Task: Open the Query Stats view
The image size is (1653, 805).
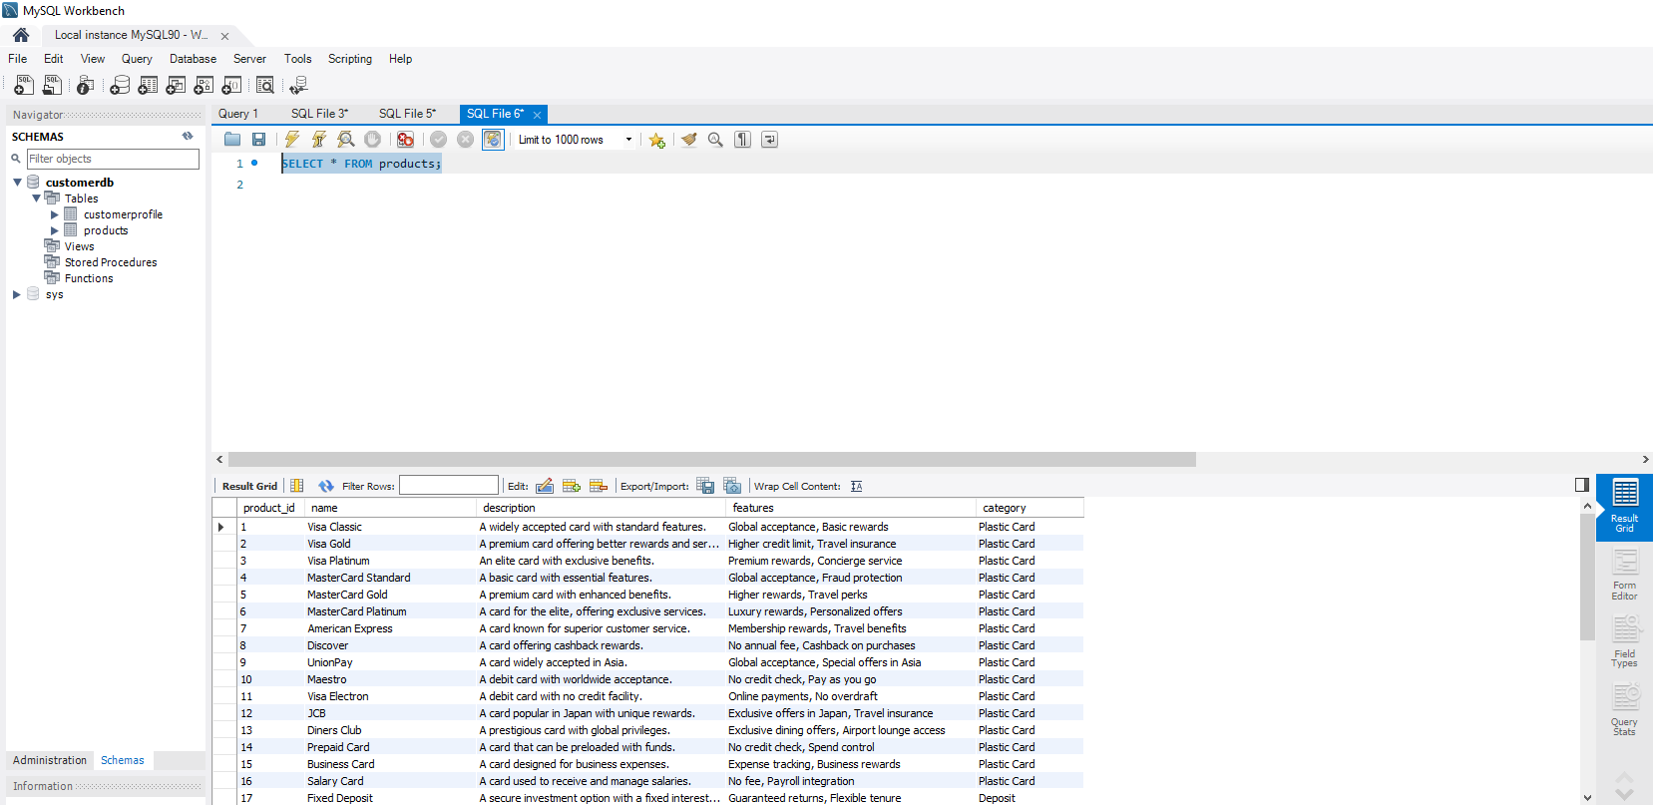Action: tap(1624, 710)
